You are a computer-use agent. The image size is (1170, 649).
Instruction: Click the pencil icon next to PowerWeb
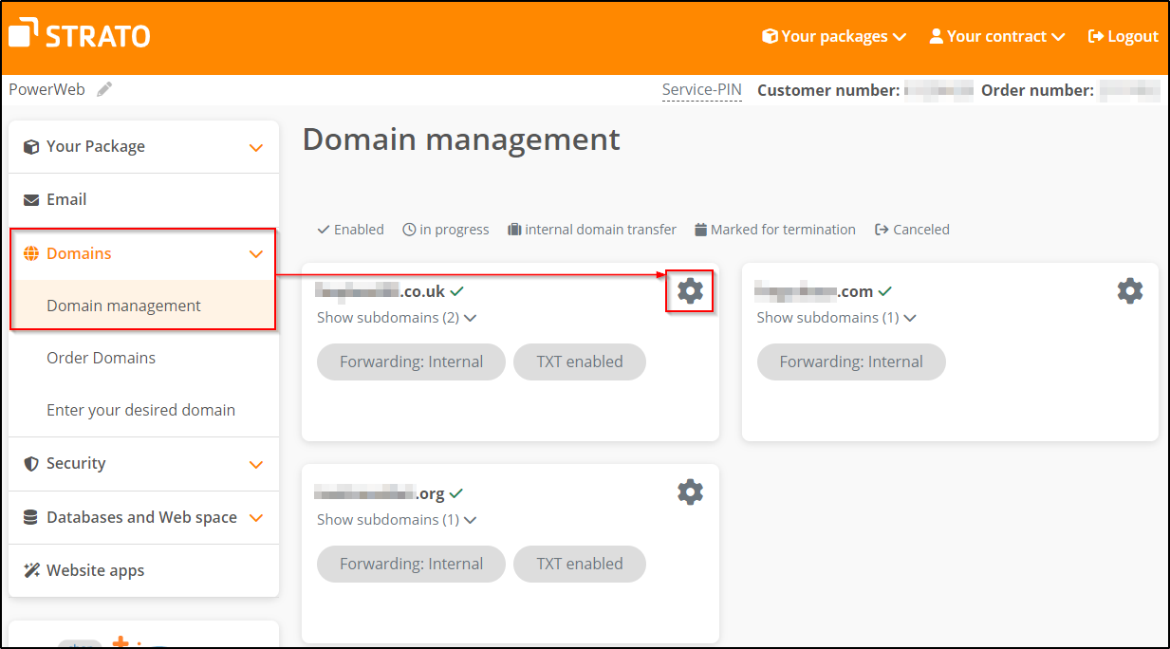[104, 88]
